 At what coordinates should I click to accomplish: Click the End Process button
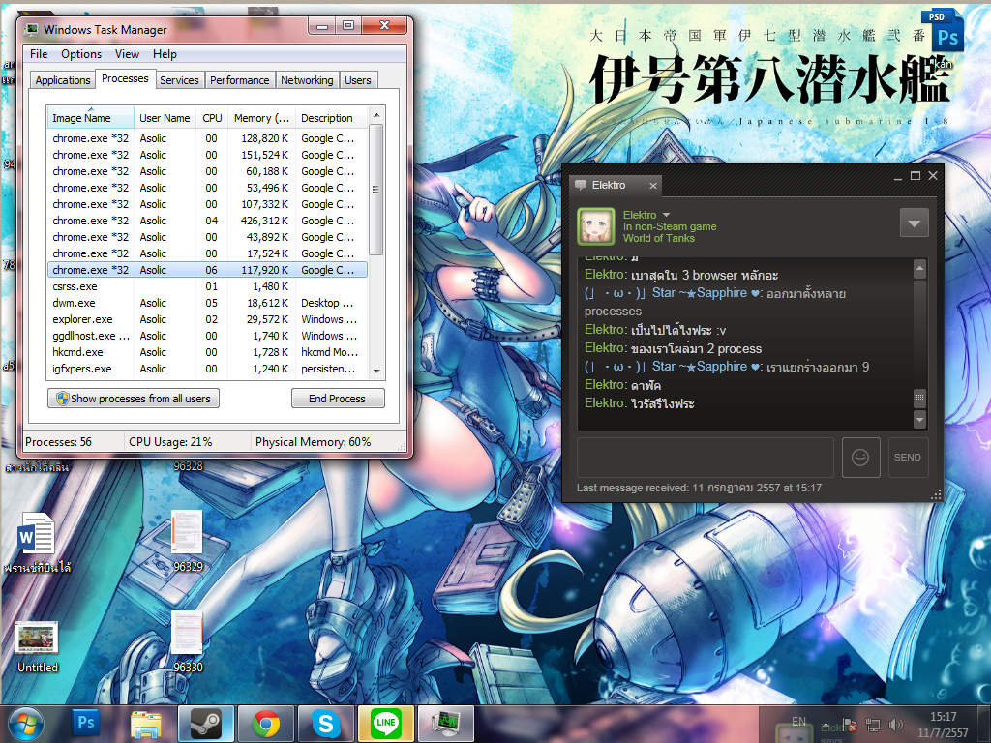338,399
